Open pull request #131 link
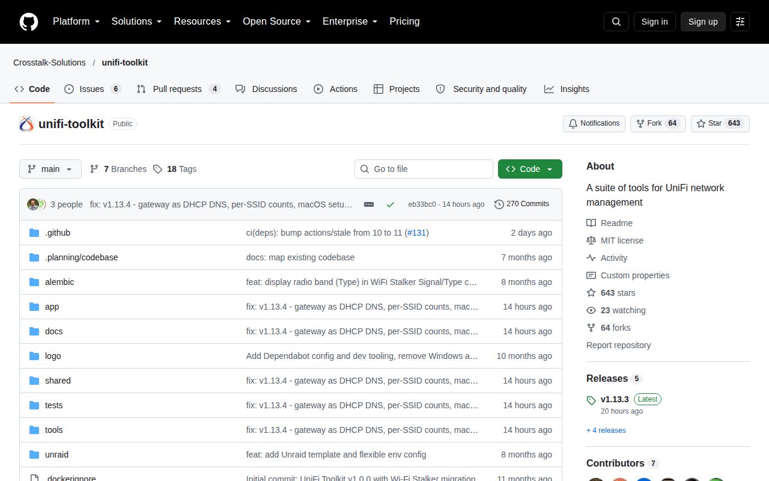The image size is (769, 481). click(417, 233)
